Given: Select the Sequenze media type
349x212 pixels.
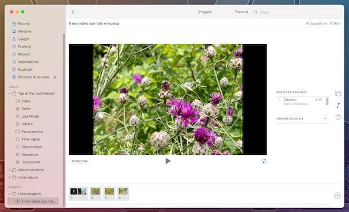Looking at the screenshot, I should click(27, 154).
